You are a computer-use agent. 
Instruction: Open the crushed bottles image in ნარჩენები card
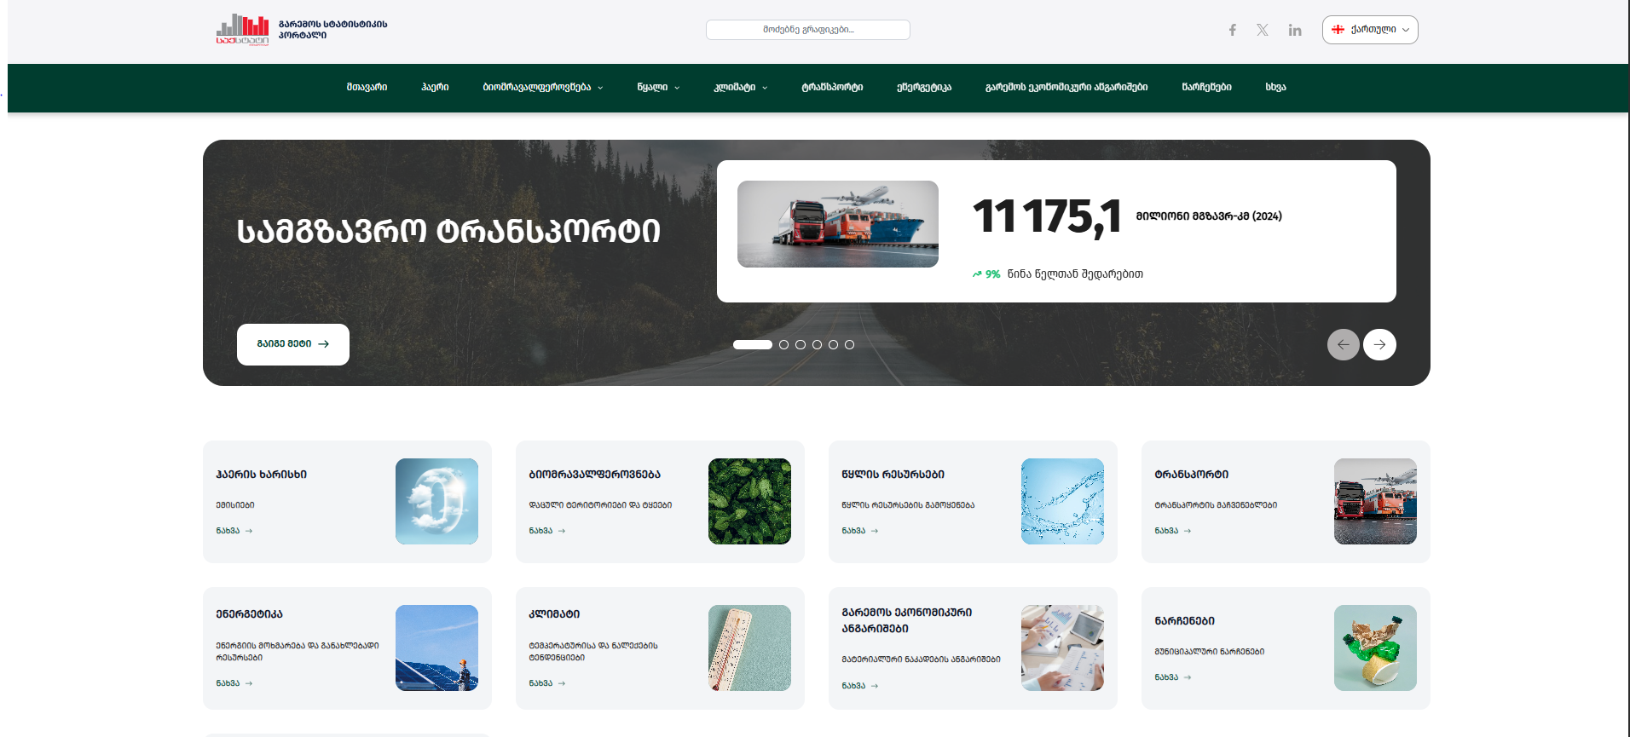[1375, 648]
